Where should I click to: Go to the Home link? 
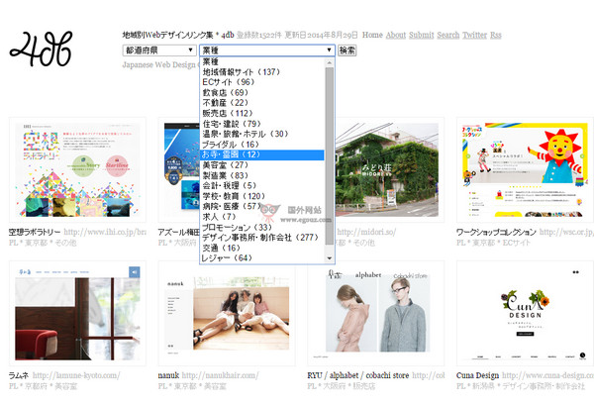point(372,35)
